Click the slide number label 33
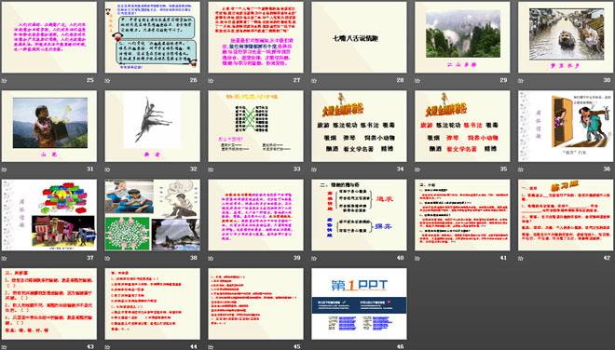This screenshot has width=615, height=350. pos(297,168)
